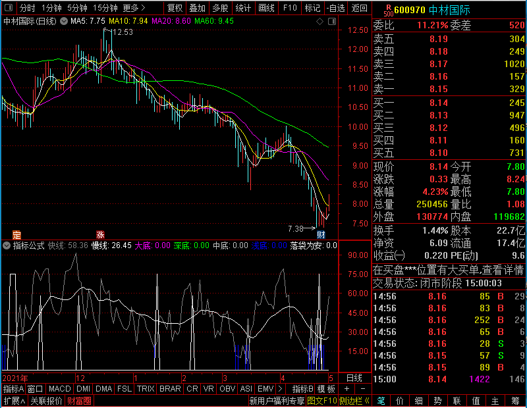The width and height of the screenshot is (527, 408).
Task: Click the 卖一 ask price 8.15
Action: click(x=439, y=89)
